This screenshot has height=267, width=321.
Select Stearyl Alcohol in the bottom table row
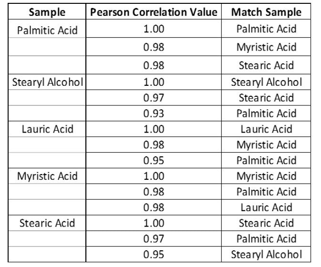[266, 254]
